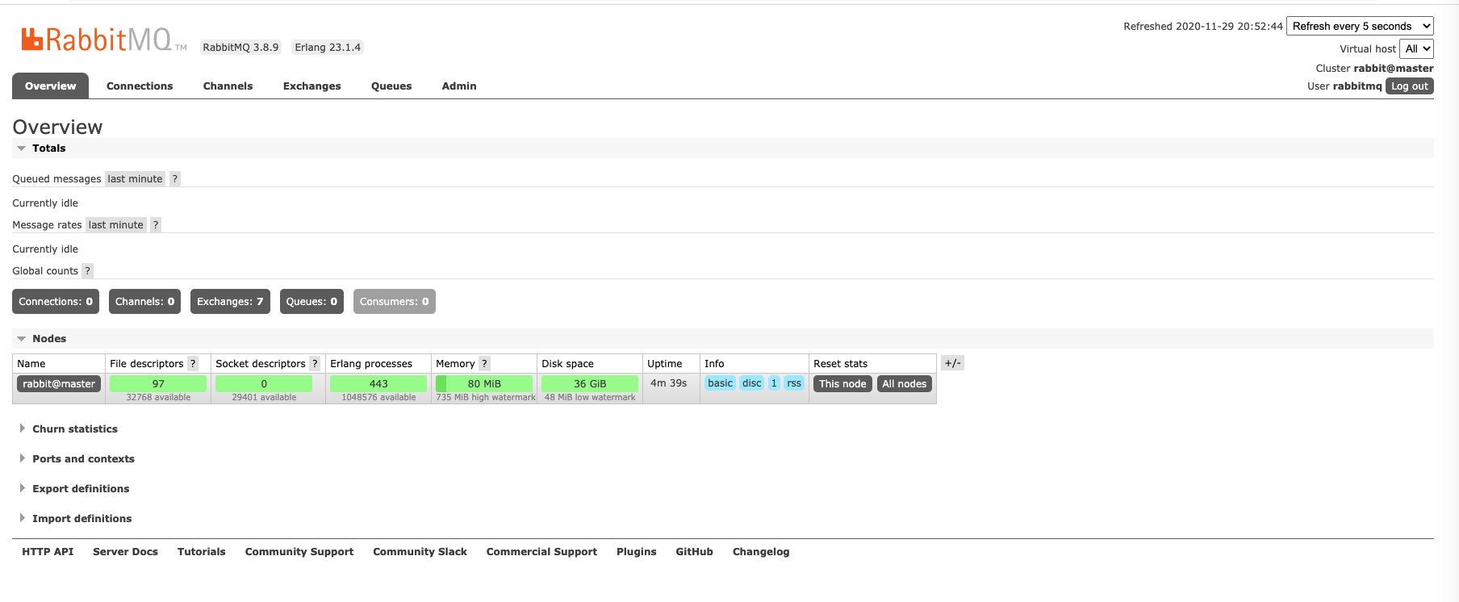Log out of rabbitmq user

tap(1410, 86)
